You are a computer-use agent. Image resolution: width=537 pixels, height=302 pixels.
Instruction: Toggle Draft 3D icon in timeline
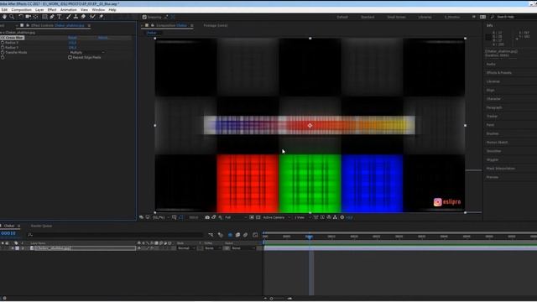click(x=221, y=235)
